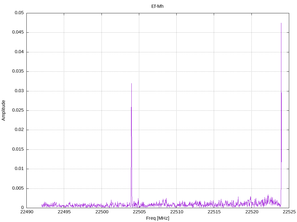Screen dimensions: 297x222
Task: Click the spike's peak near 22504 MHz
Action: (x=131, y=84)
